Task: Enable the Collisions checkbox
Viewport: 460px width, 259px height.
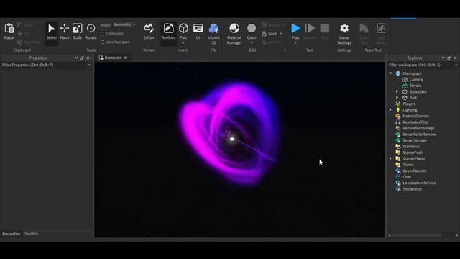Action: 102,34
